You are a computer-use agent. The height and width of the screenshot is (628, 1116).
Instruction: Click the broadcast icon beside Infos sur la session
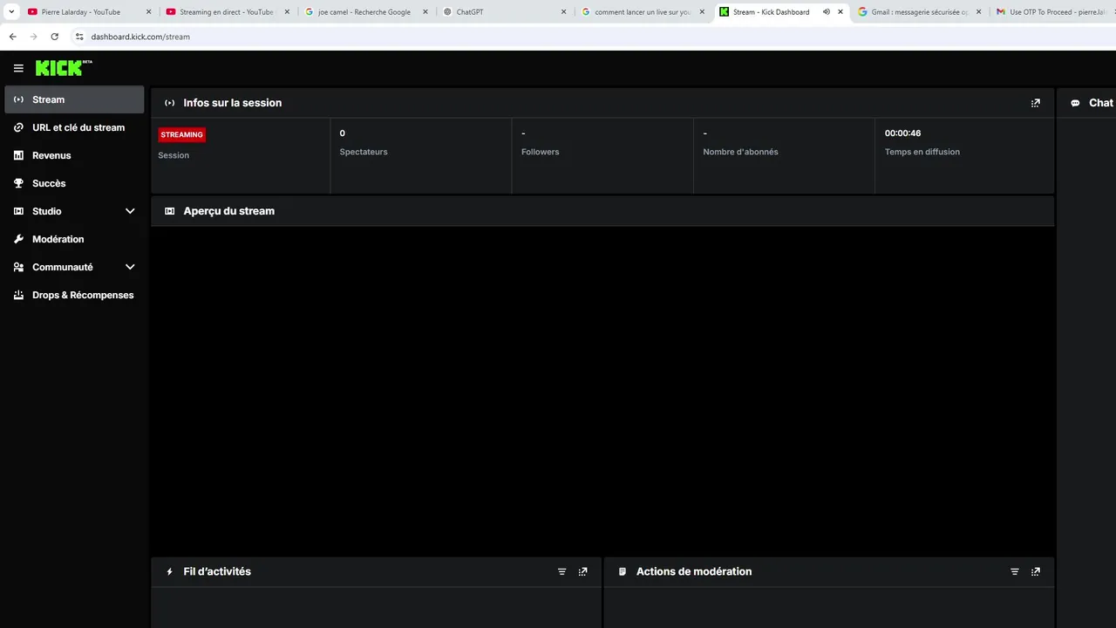click(x=170, y=103)
